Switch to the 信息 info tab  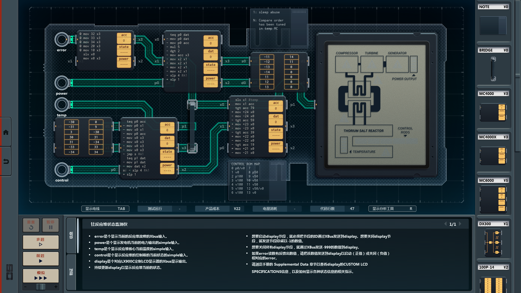[x=71, y=235]
